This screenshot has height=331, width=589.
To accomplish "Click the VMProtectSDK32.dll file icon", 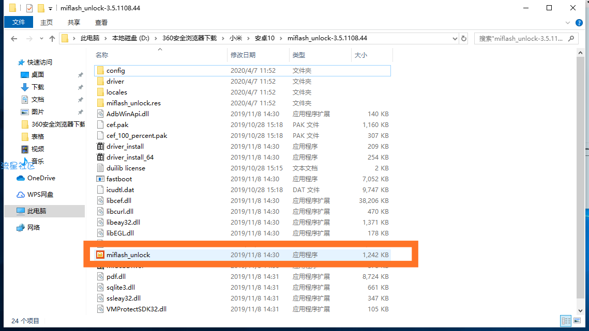I will point(100,309).
